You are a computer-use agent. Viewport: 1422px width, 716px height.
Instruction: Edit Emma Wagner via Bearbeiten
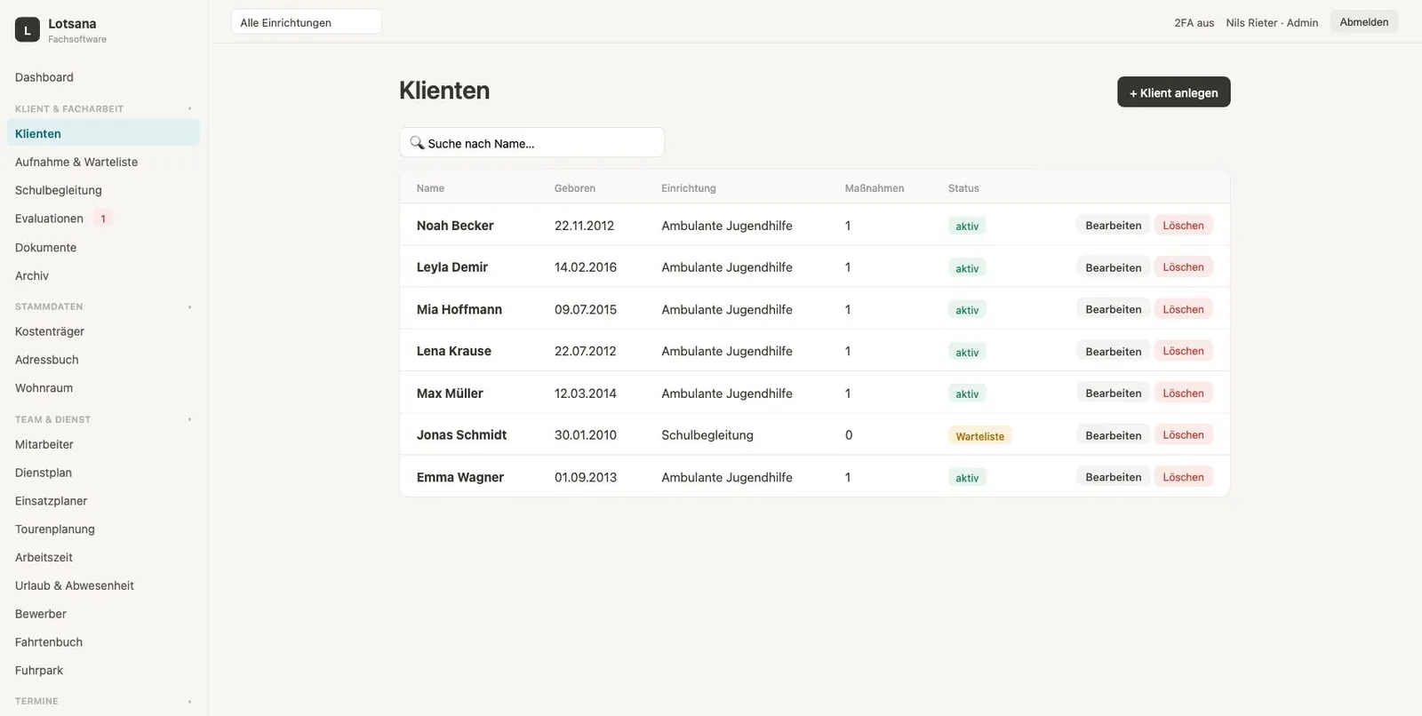[x=1113, y=477]
